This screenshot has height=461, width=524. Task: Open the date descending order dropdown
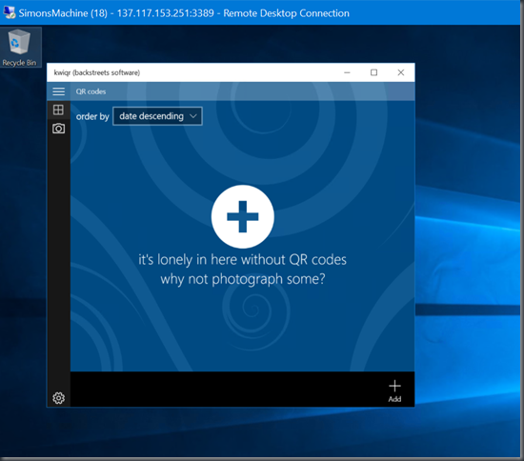point(157,116)
